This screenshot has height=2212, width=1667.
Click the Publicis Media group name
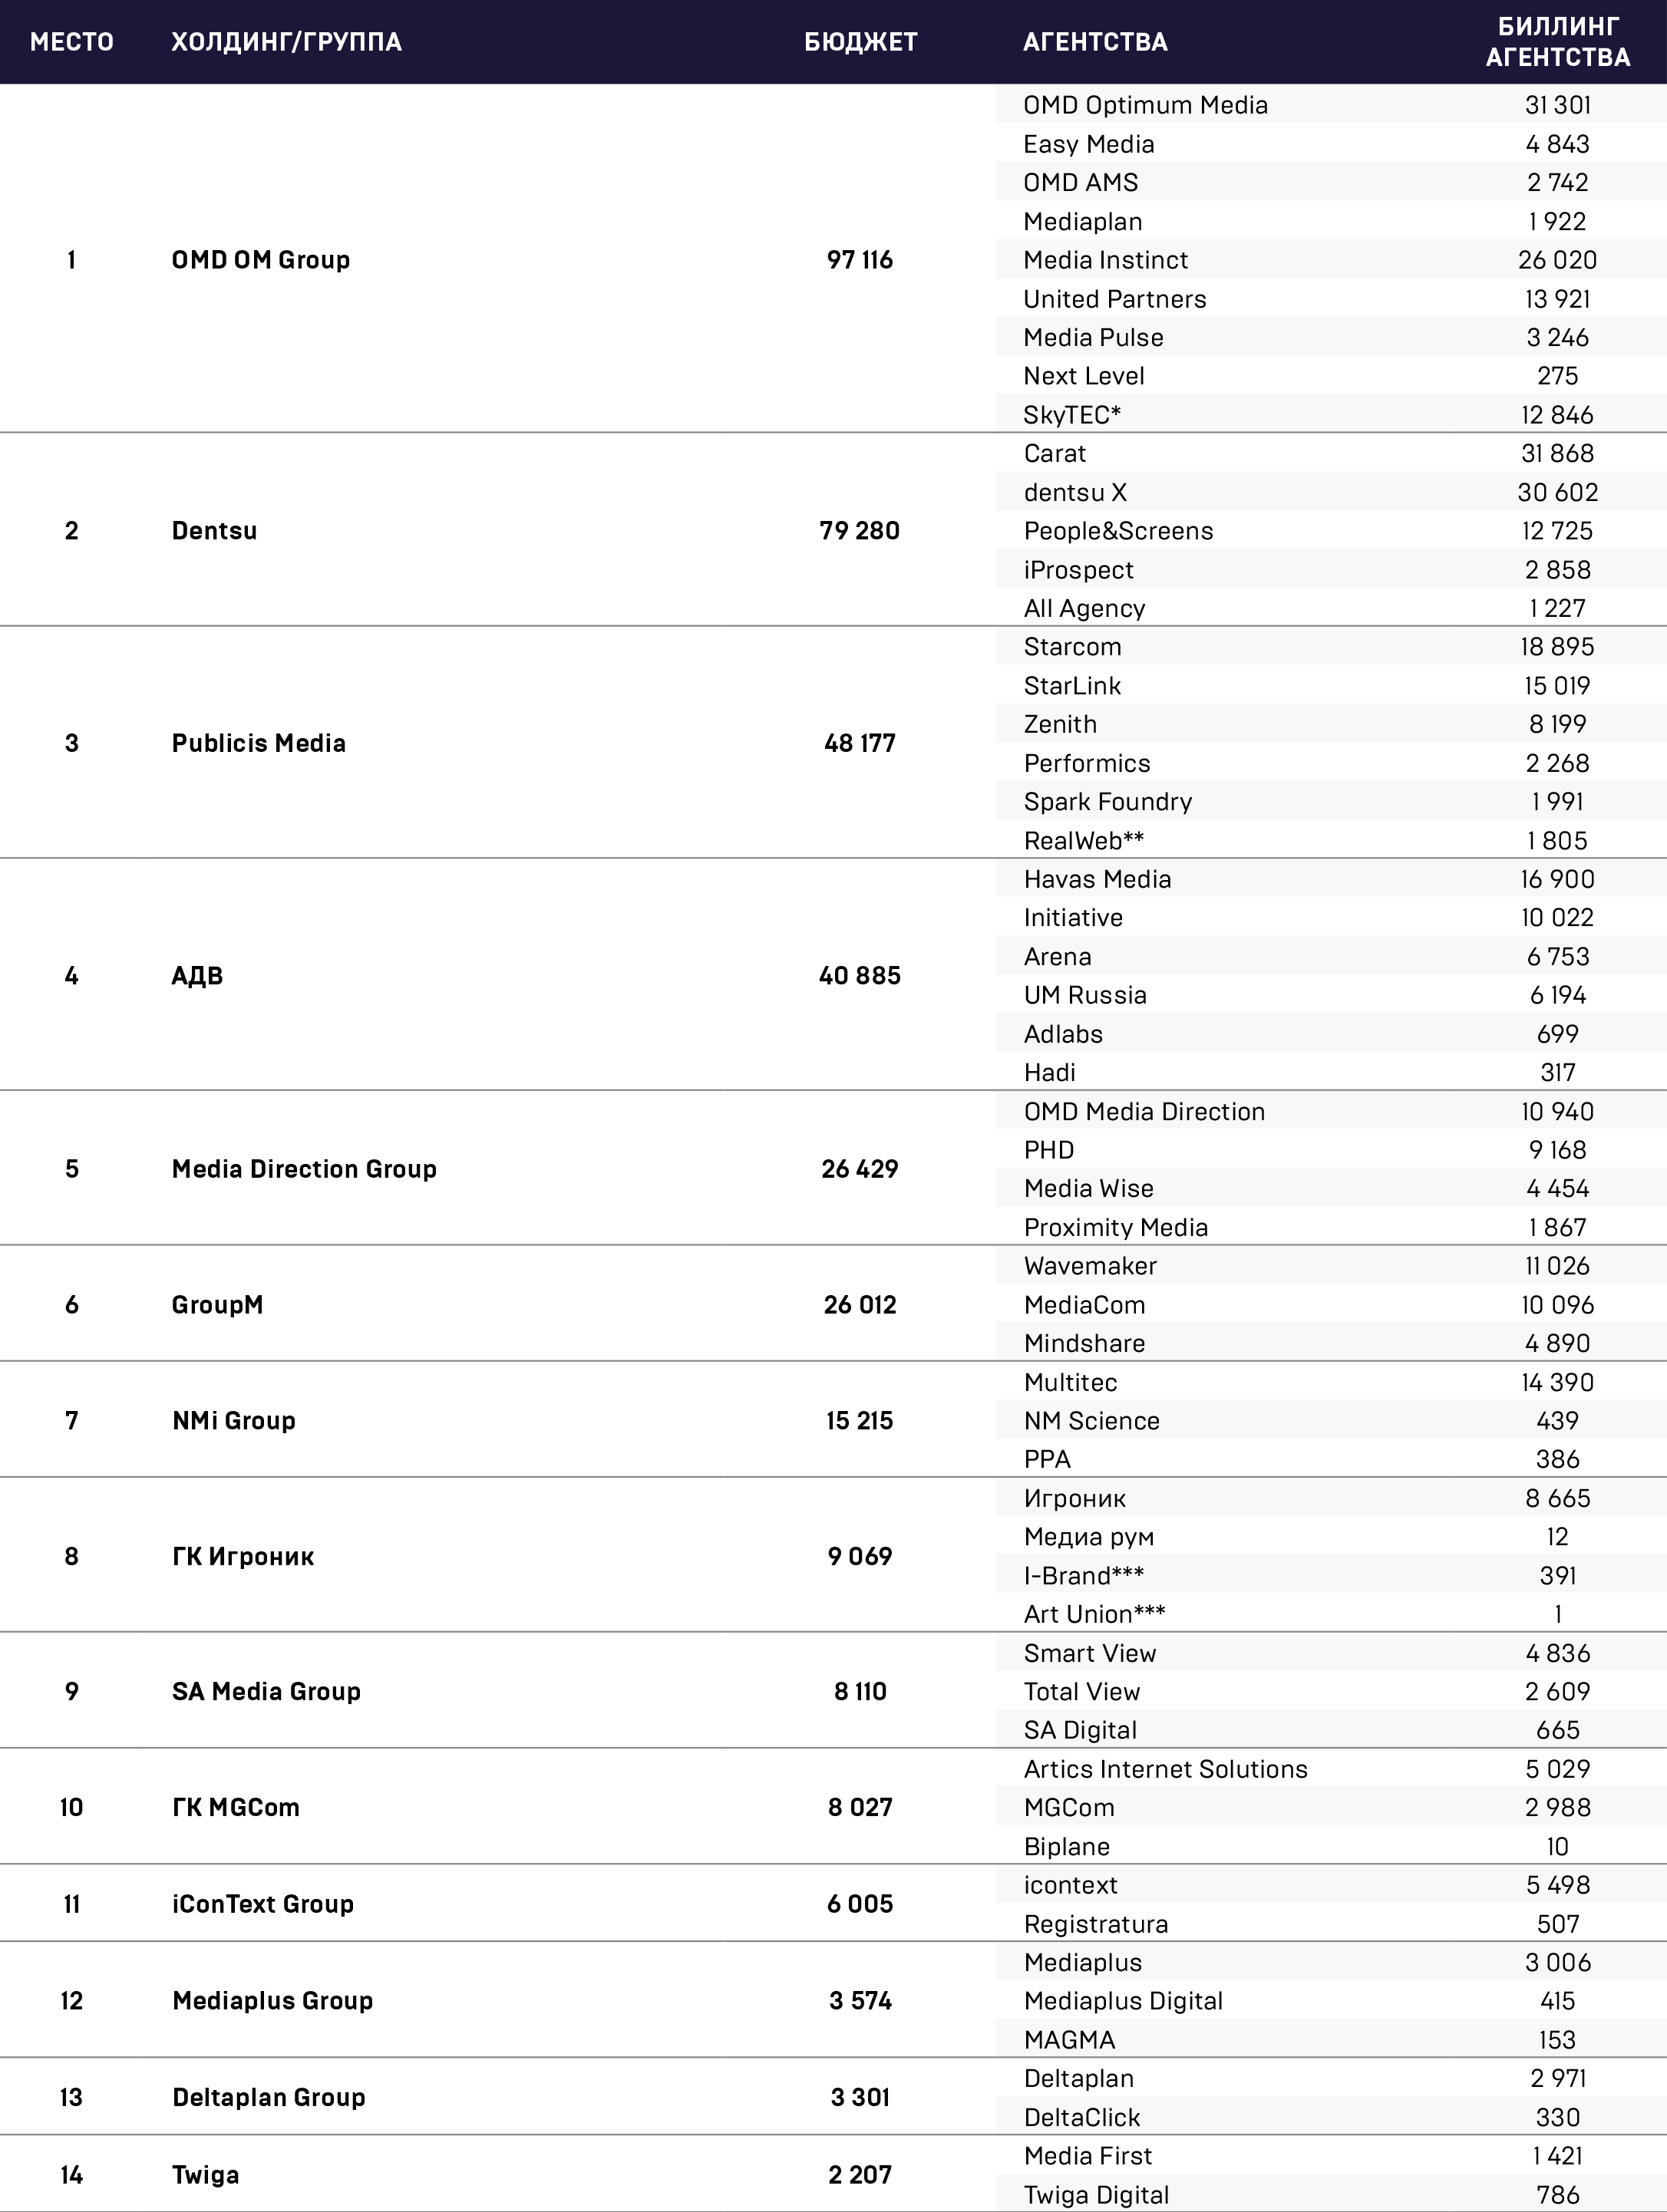click(x=259, y=743)
